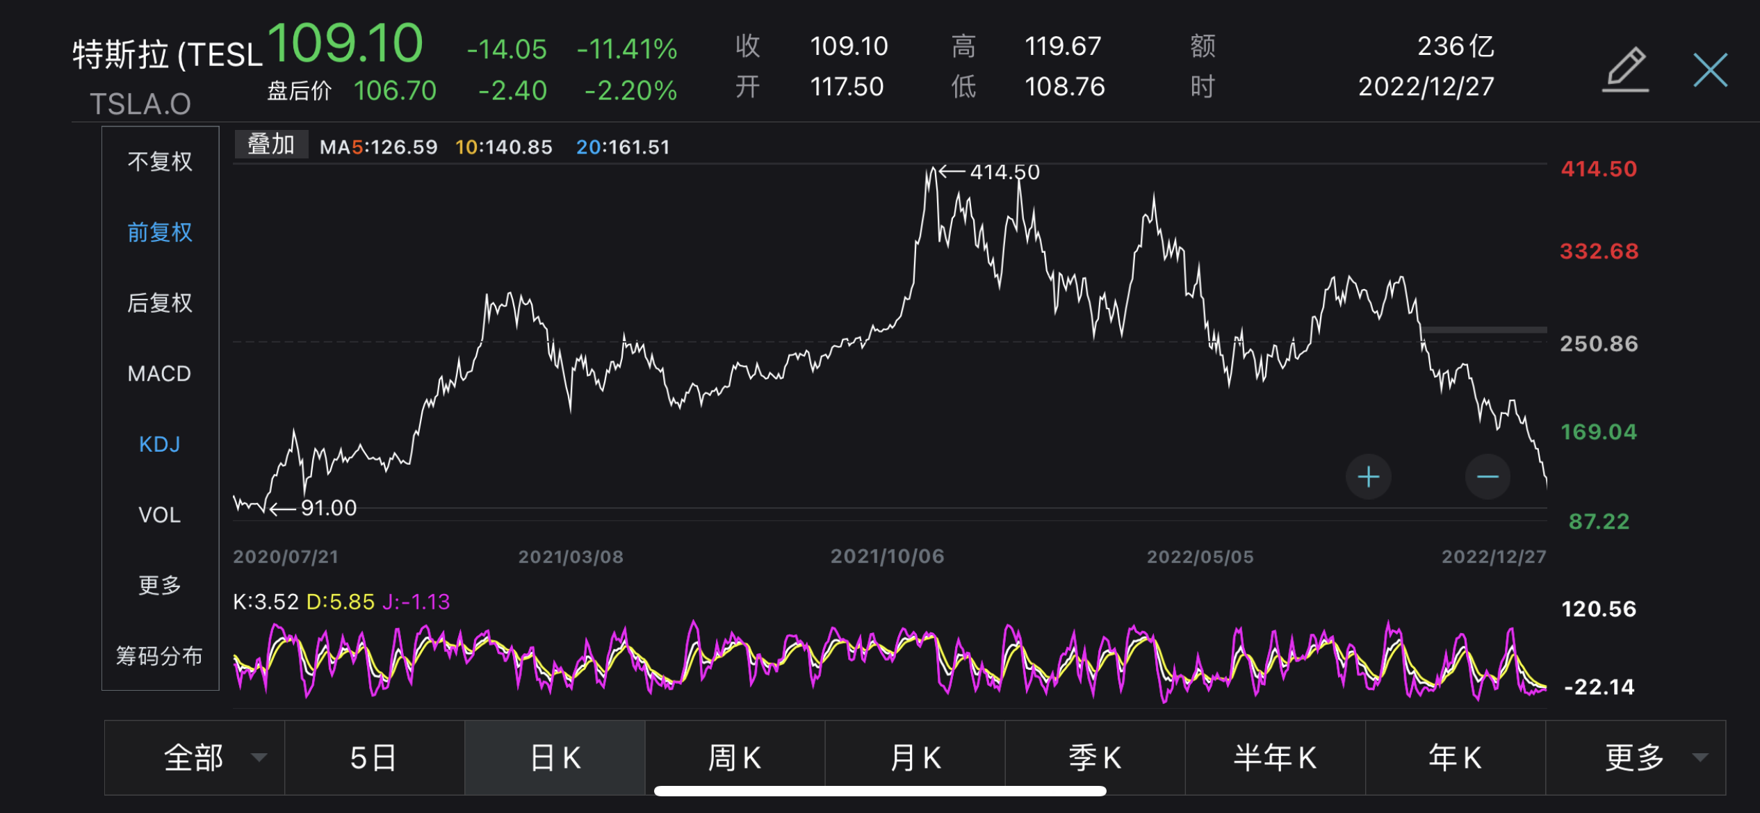Select the 后复权 adjustment option
1760x813 pixels.
[x=160, y=303]
